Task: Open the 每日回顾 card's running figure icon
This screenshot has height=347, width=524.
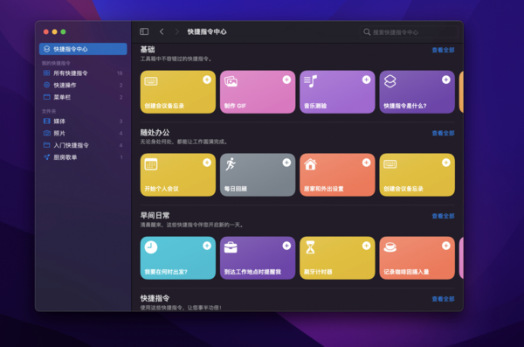Action: (231, 164)
